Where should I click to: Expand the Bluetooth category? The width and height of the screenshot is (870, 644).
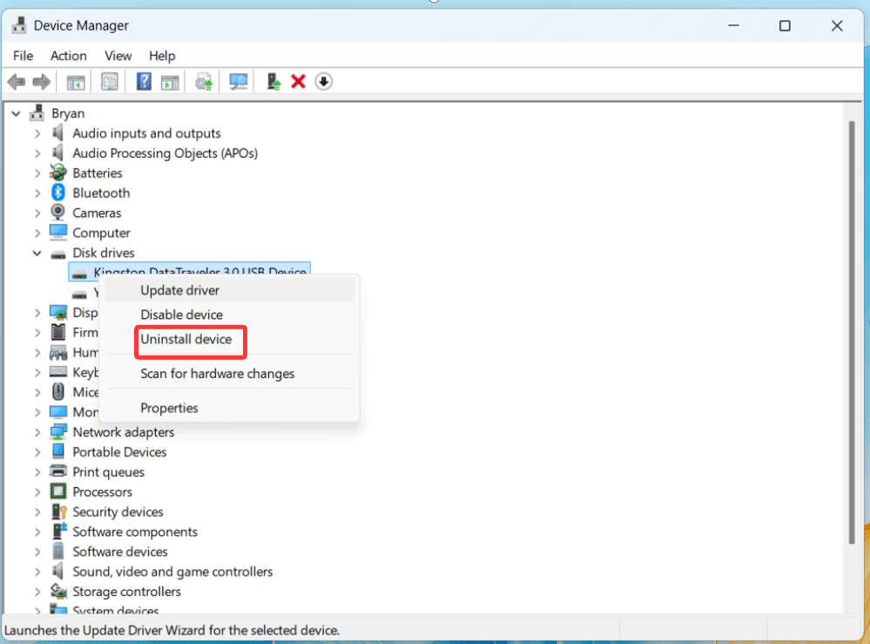(x=37, y=193)
